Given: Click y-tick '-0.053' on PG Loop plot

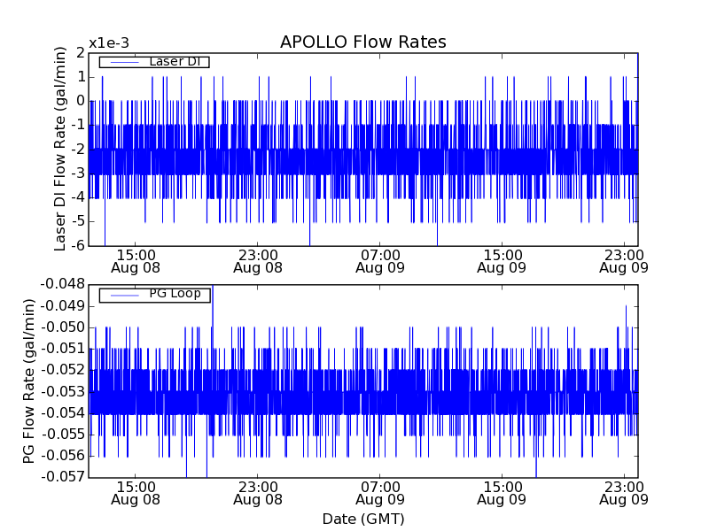Looking at the screenshot, I should (x=63, y=391).
